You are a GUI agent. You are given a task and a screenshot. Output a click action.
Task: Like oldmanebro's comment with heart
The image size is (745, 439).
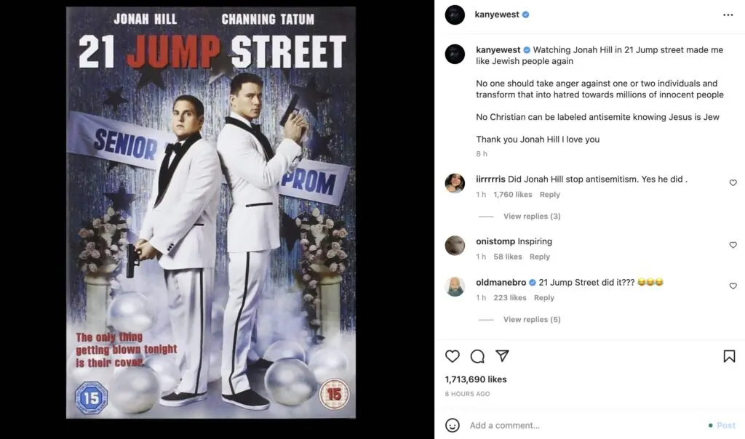733,286
